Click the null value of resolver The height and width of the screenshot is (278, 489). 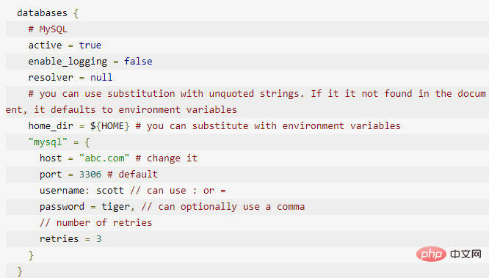pyautogui.click(x=101, y=77)
